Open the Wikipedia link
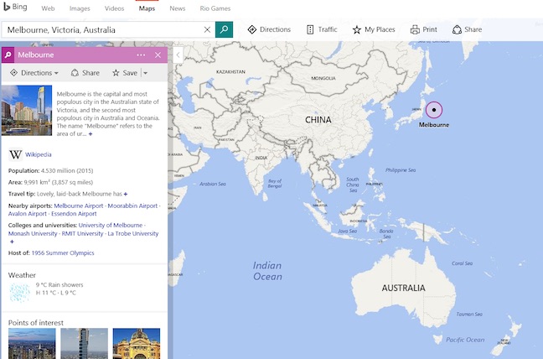The image size is (543, 359). pos(38,154)
